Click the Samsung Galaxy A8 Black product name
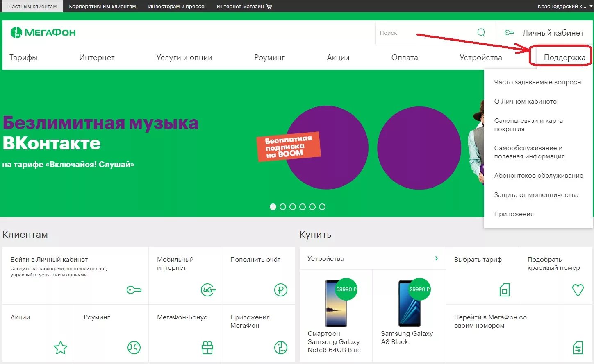The image size is (594, 364). [x=407, y=338]
